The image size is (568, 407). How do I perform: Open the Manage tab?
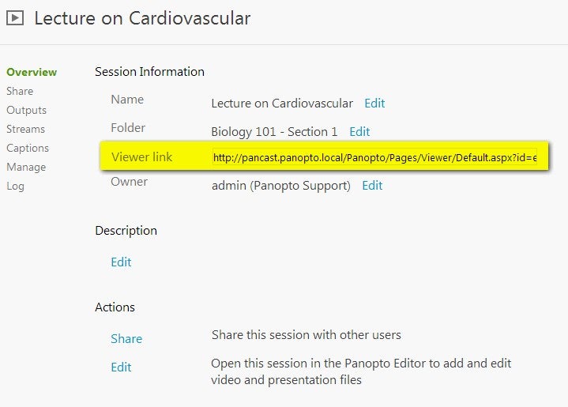(26, 167)
